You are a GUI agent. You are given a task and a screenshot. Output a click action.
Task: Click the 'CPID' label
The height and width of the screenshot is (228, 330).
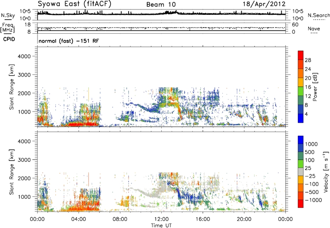tap(9, 39)
